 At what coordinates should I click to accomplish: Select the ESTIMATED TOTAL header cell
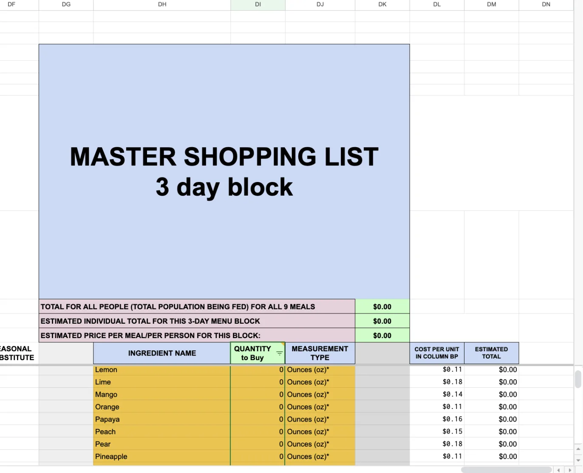click(491, 353)
